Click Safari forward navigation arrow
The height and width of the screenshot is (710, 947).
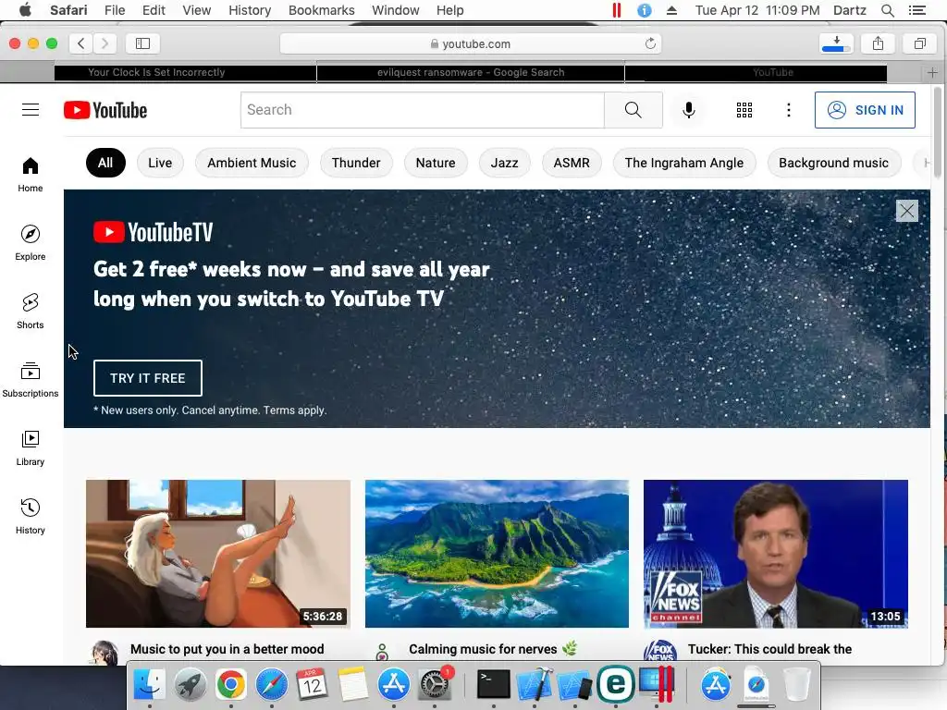105,43
